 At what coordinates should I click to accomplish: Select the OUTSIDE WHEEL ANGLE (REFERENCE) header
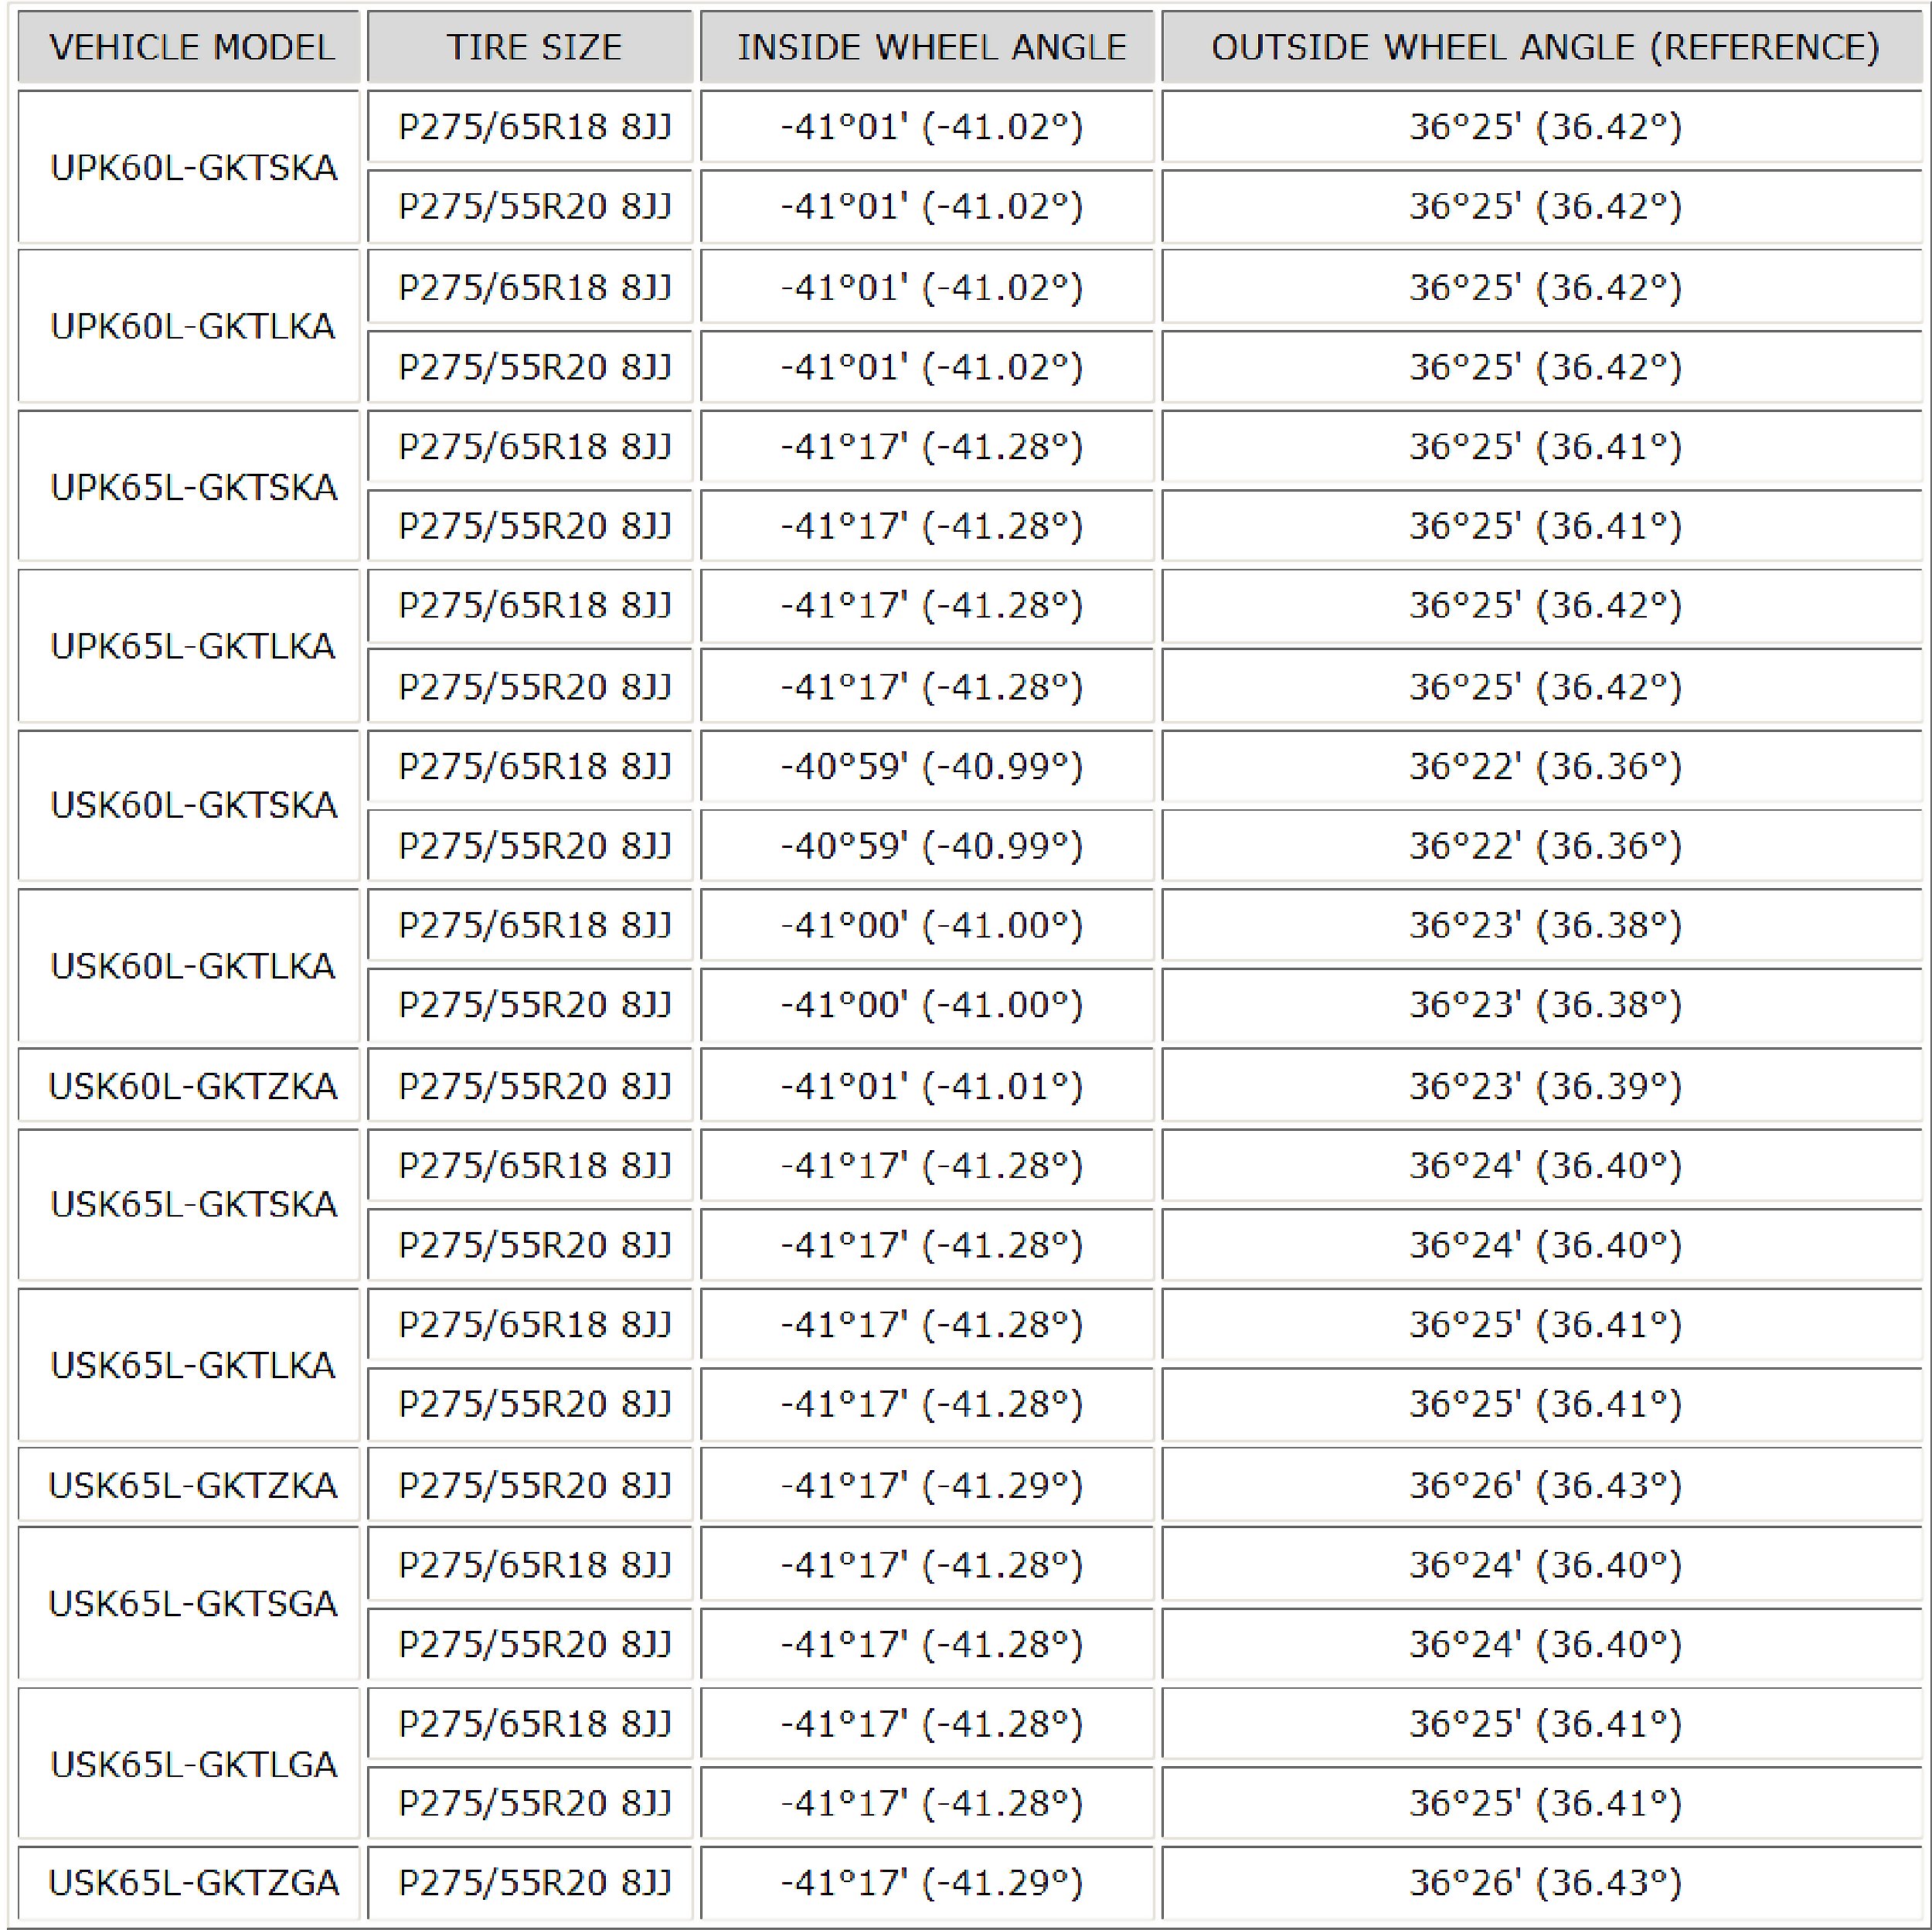[1545, 47]
